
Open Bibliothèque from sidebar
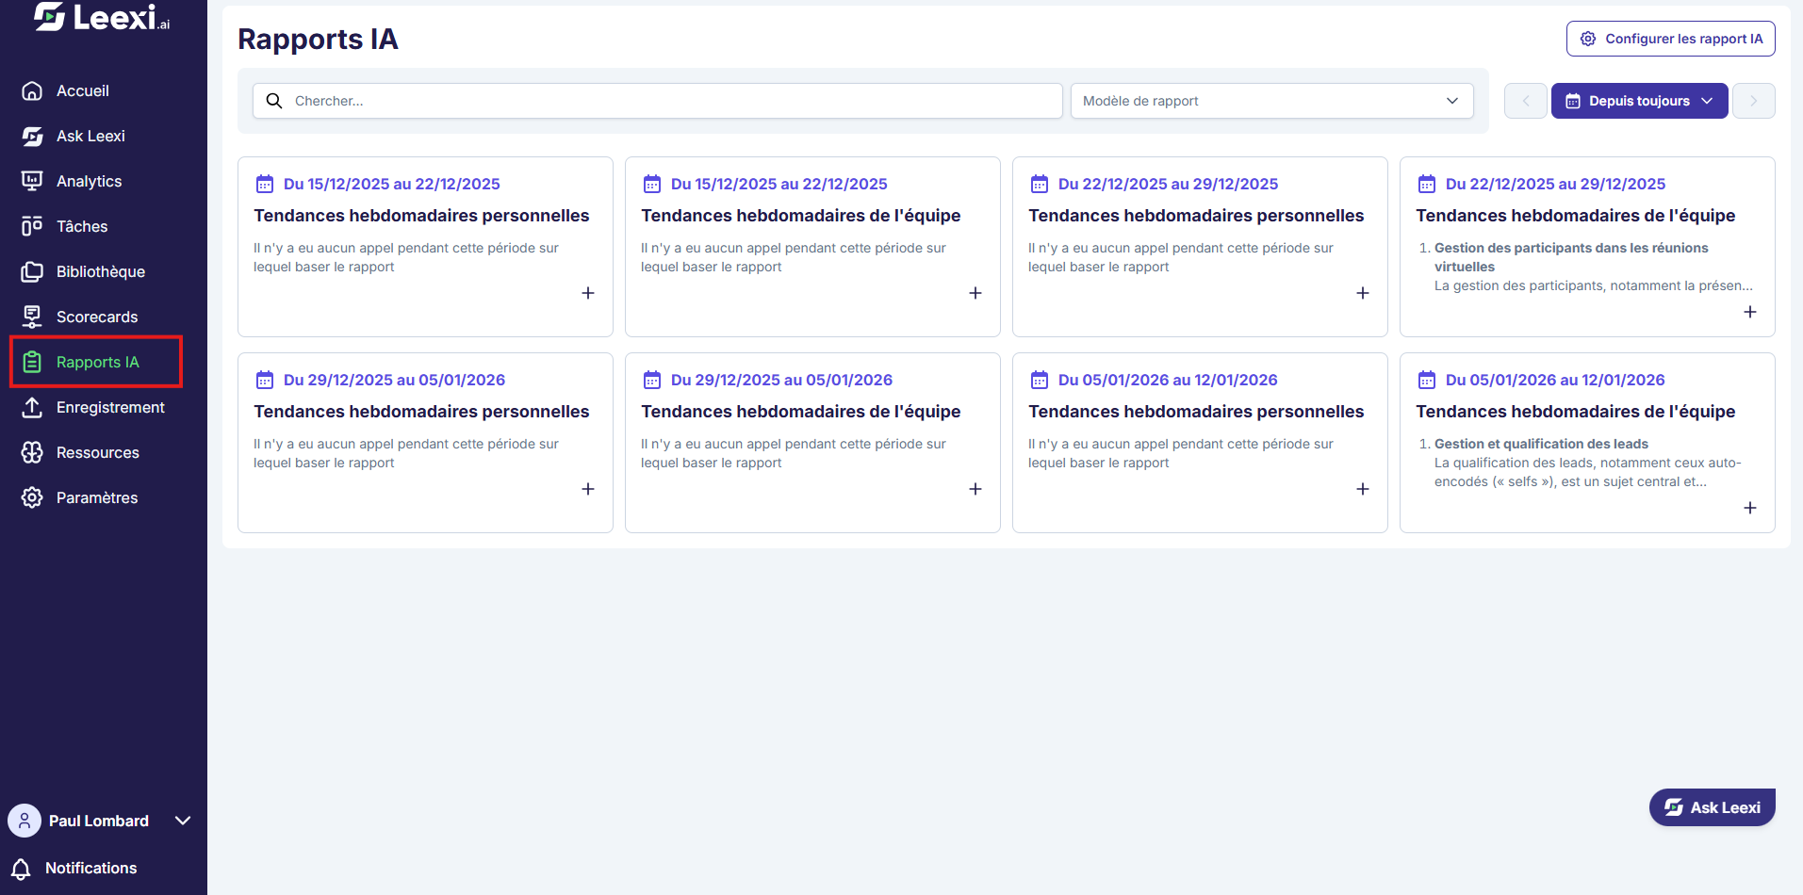(x=101, y=271)
